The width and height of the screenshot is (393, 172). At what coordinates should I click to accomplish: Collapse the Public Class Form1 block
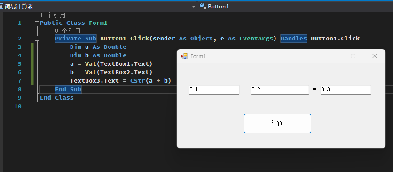pyautogui.click(x=37, y=23)
